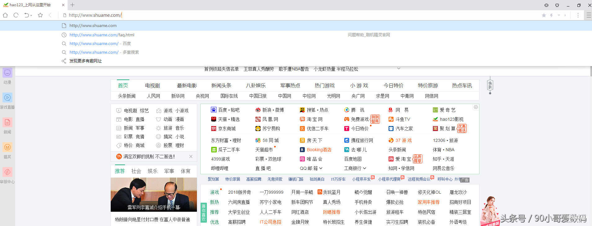Select the 首页 navigation tab
The width and height of the screenshot is (592, 226).
[123, 85]
